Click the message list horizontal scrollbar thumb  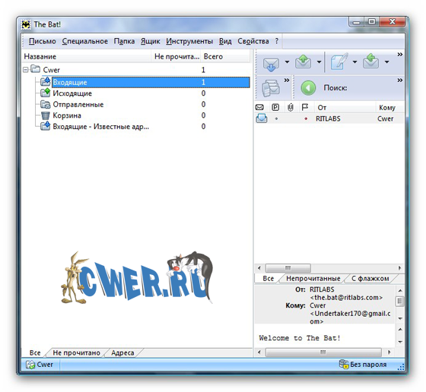pyautogui.click(x=288, y=268)
